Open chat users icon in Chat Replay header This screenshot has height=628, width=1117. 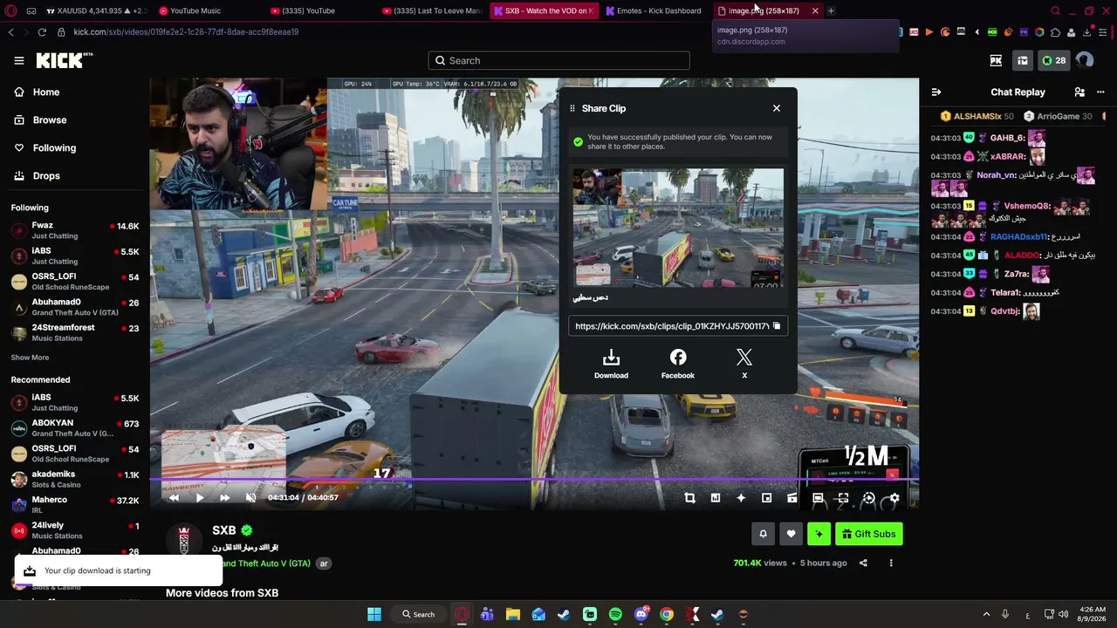[x=1079, y=92]
